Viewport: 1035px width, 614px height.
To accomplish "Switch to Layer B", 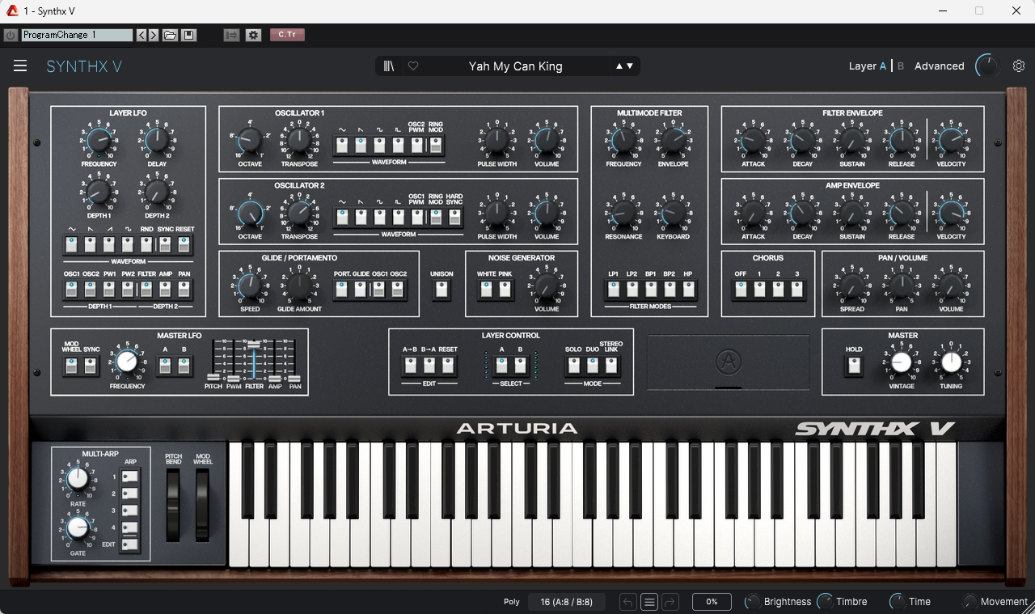I will [x=901, y=66].
